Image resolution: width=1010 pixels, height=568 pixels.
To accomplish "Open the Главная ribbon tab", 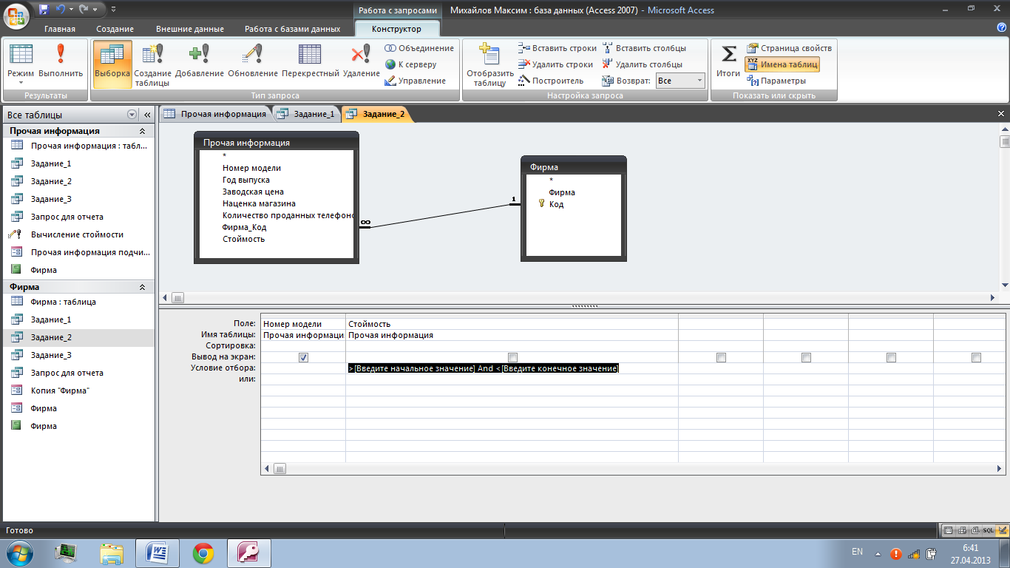I will [x=60, y=29].
